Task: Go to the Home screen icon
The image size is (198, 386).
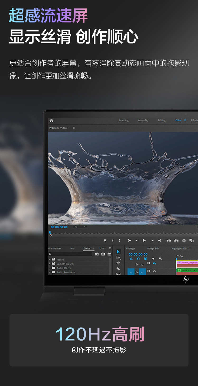Action: [x=51, y=120]
